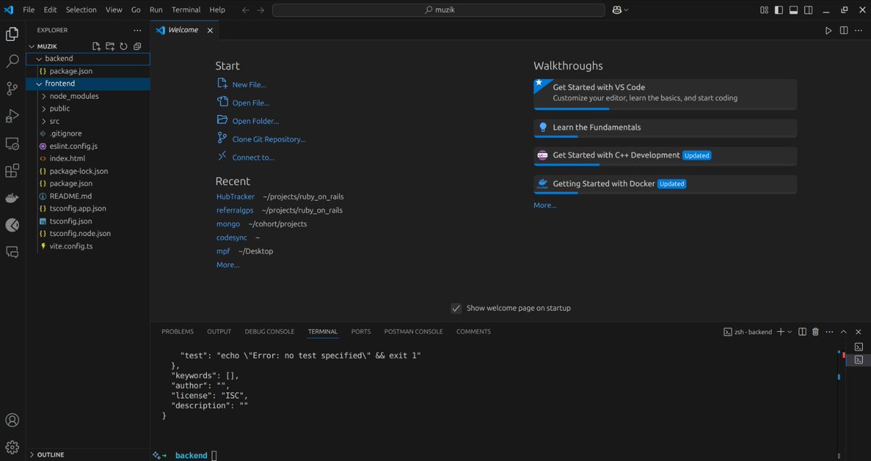The image size is (871, 461).
Task: Open the Chat icon in activity bar
Action: (12, 252)
